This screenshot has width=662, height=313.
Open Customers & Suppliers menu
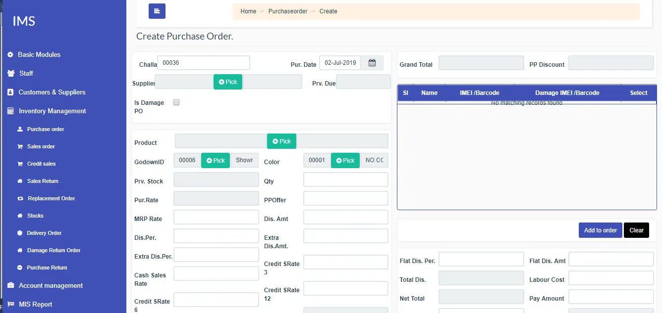point(52,92)
